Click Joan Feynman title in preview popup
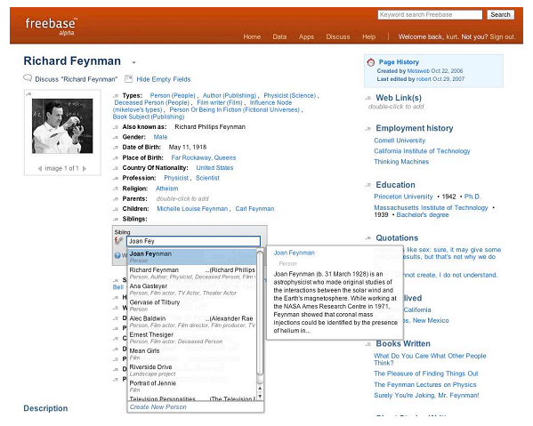Viewport: 533px width, 426px height. coord(294,253)
